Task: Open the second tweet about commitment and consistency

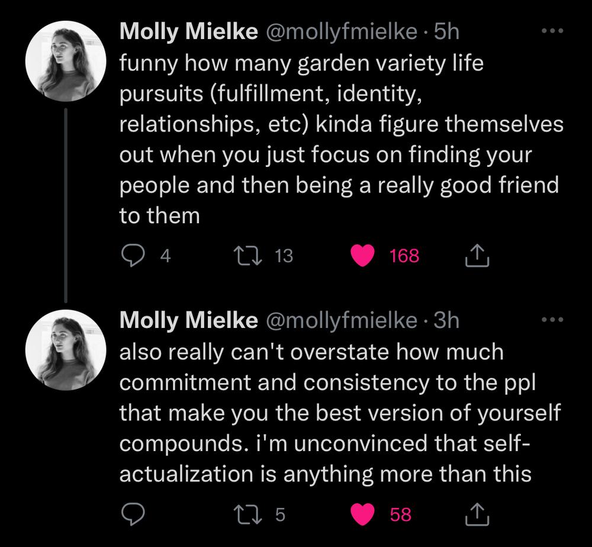Action: [340, 413]
